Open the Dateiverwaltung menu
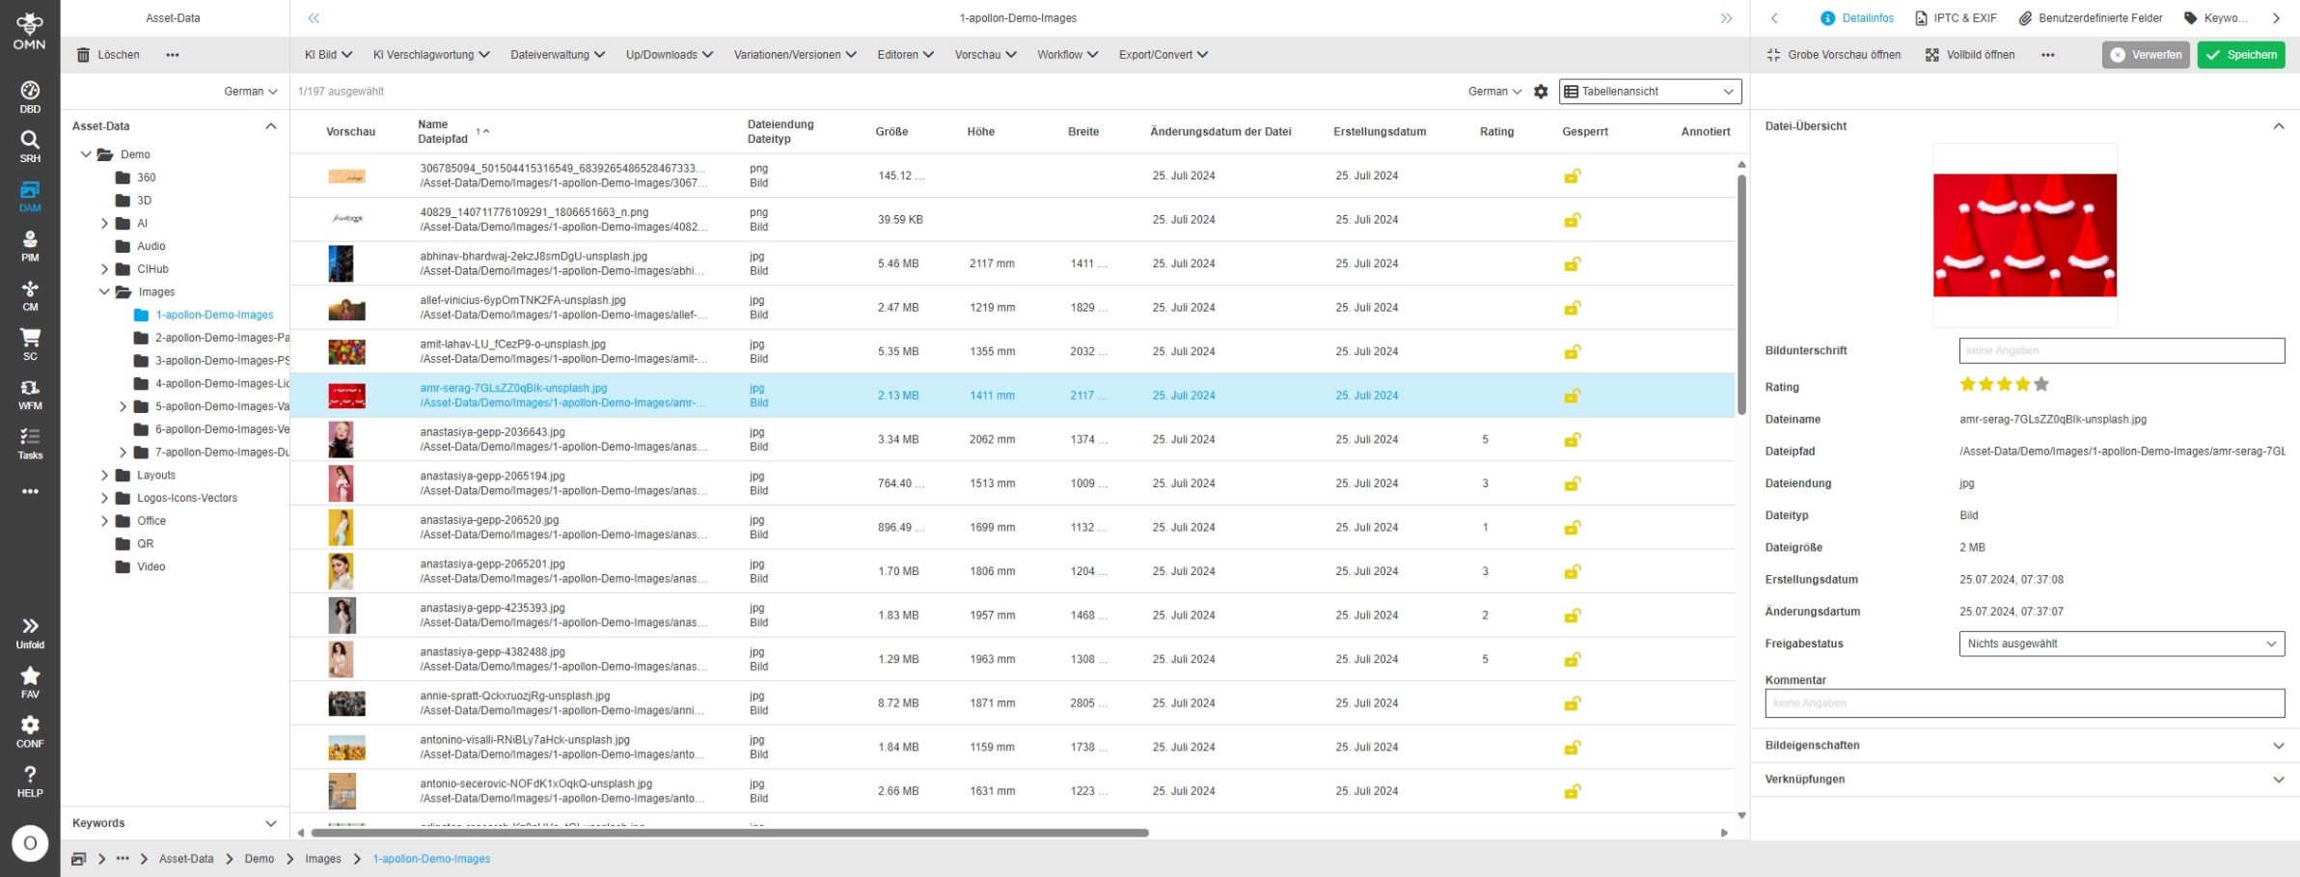 [x=557, y=55]
